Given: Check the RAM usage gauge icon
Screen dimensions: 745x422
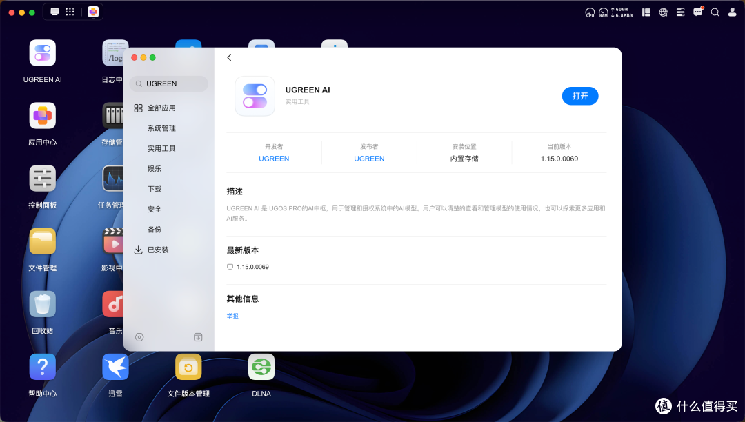Looking at the screenshot, I should 604,12.
